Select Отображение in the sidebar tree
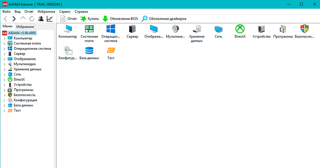320x168 pixels. click(x=22, y=59)
